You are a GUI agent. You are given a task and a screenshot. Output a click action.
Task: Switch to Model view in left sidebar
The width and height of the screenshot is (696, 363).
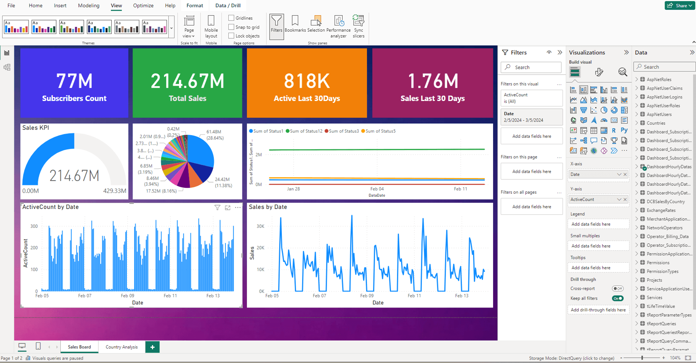[x=6, y=67]
